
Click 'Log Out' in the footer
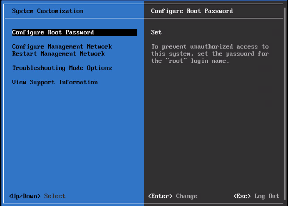[x=266, y=196]
